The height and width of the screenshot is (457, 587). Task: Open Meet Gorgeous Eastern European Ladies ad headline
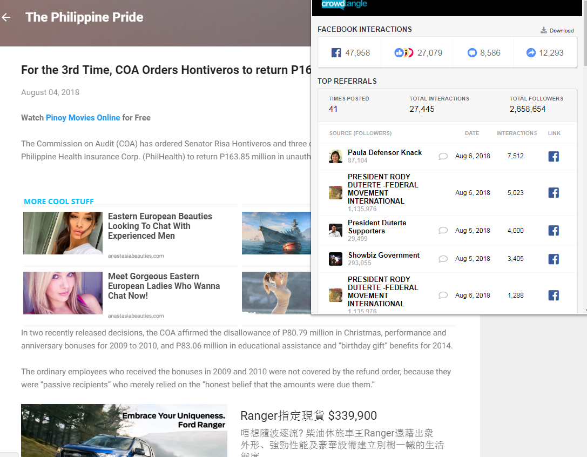click(x=164, y=286)
